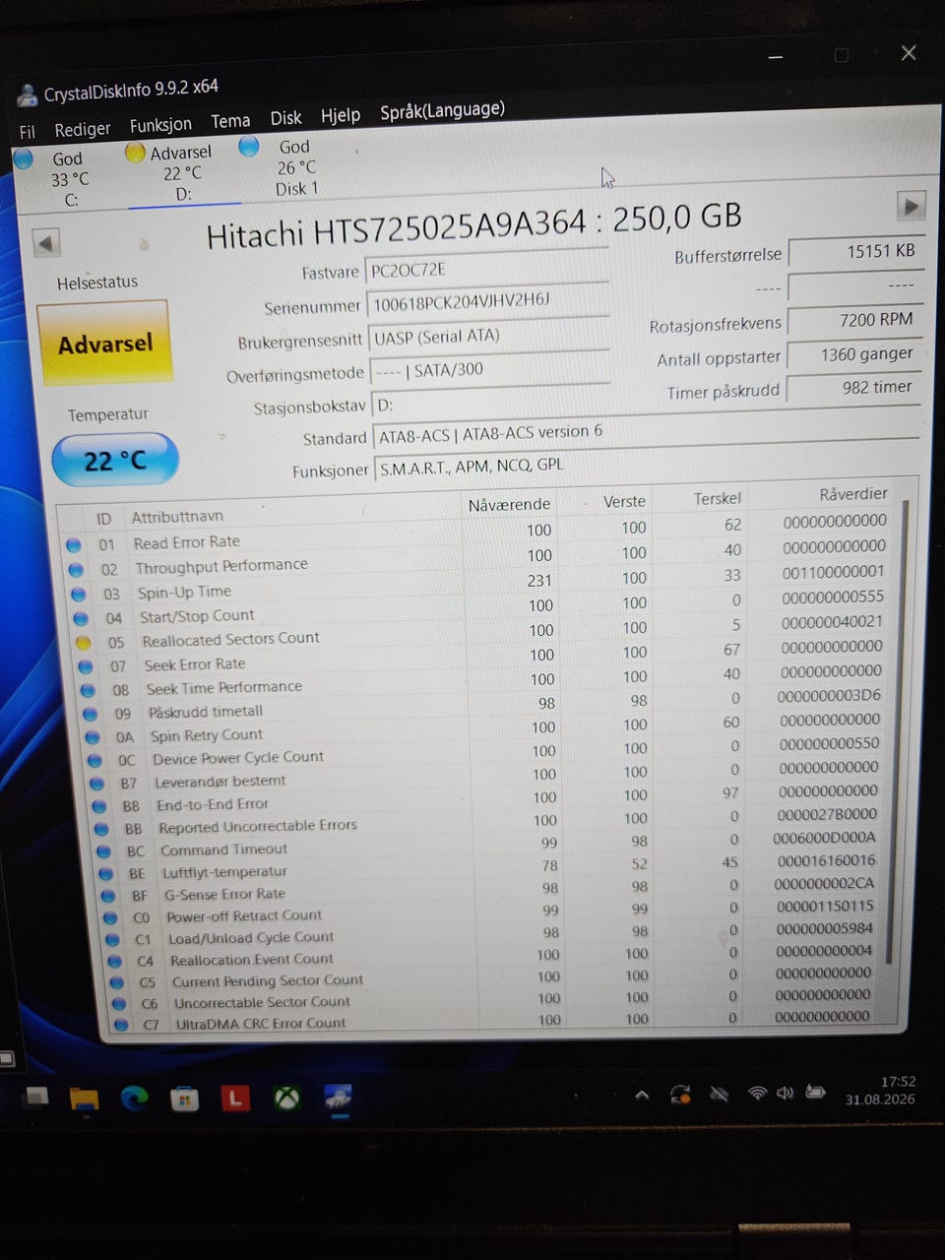945x1260 pixels.
Task: Open File Explorer from the taskbar
Action: pos(85,1099)
